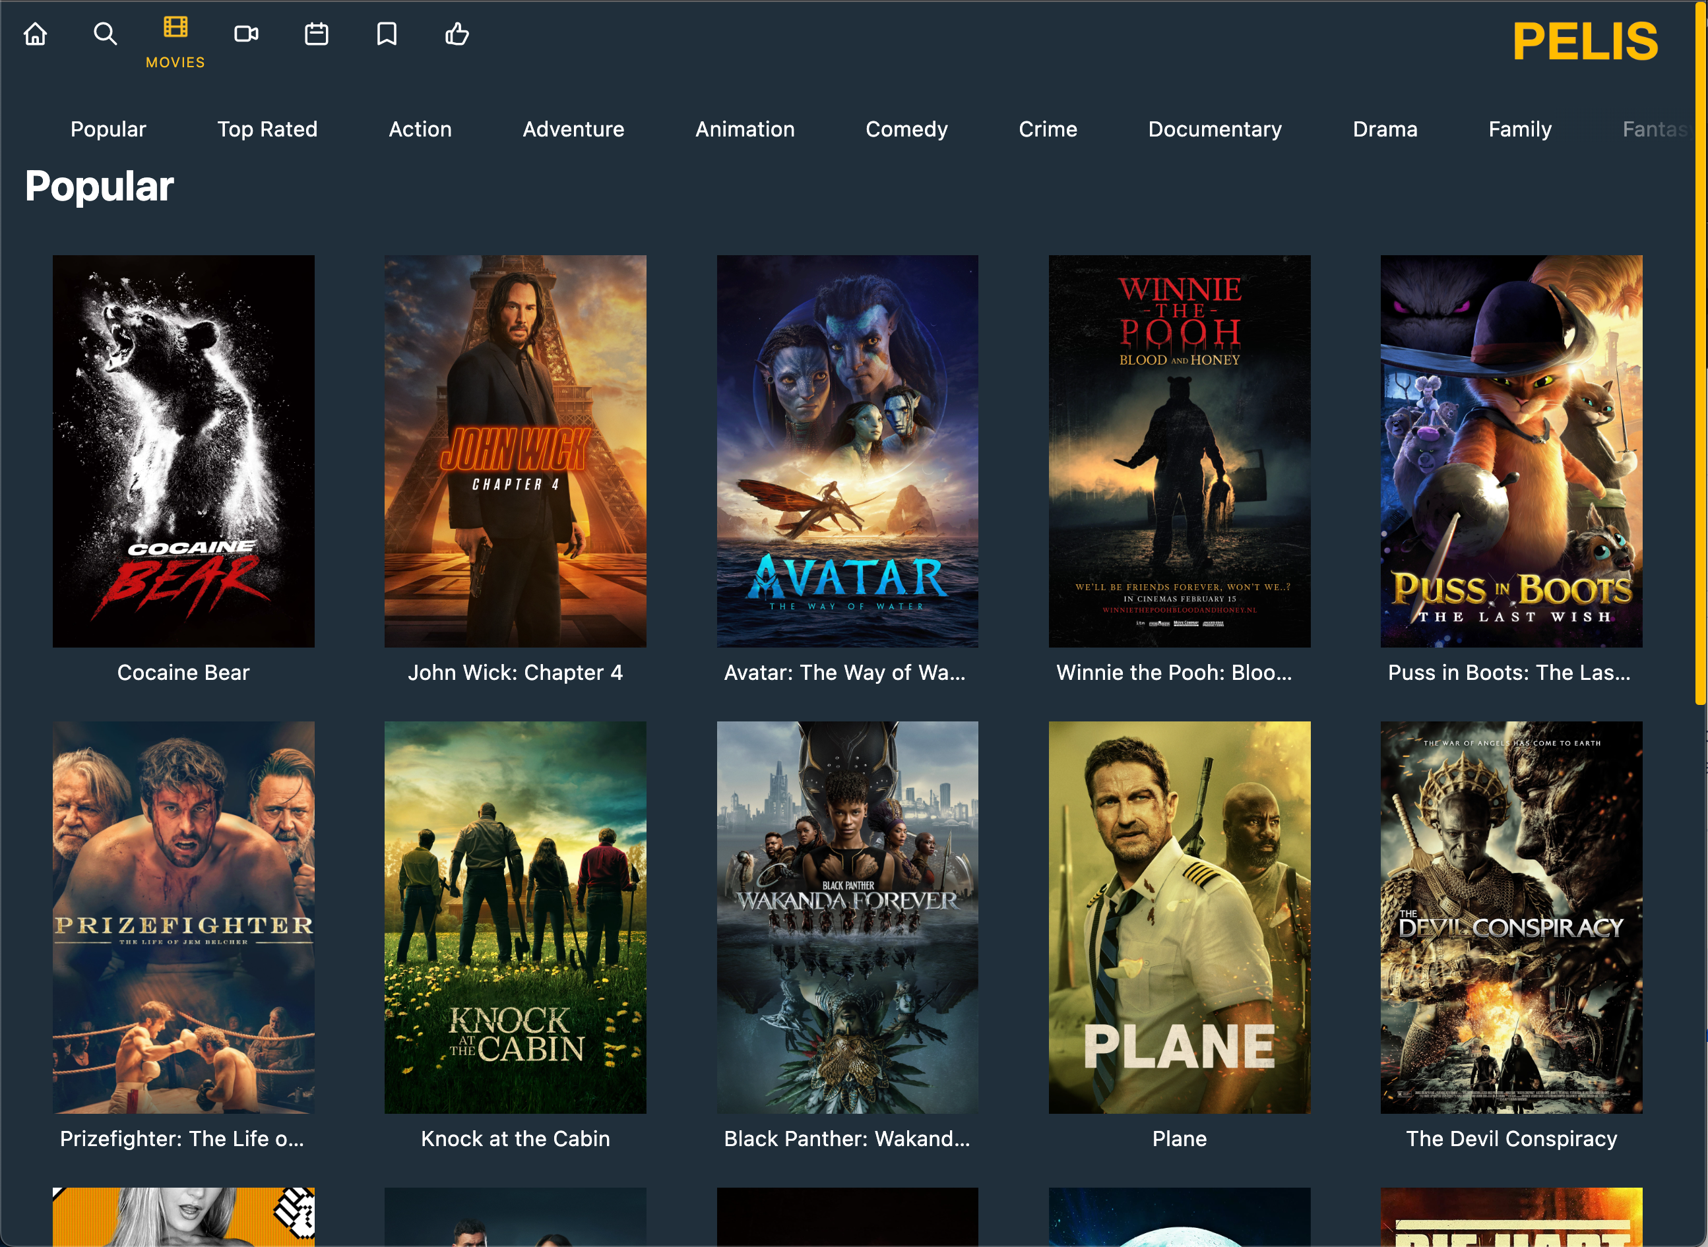Click 'The Devil Conspiracy' title text
The height and width of the screenshot is (1247, 1708).
click(x=1511, y=1138)
